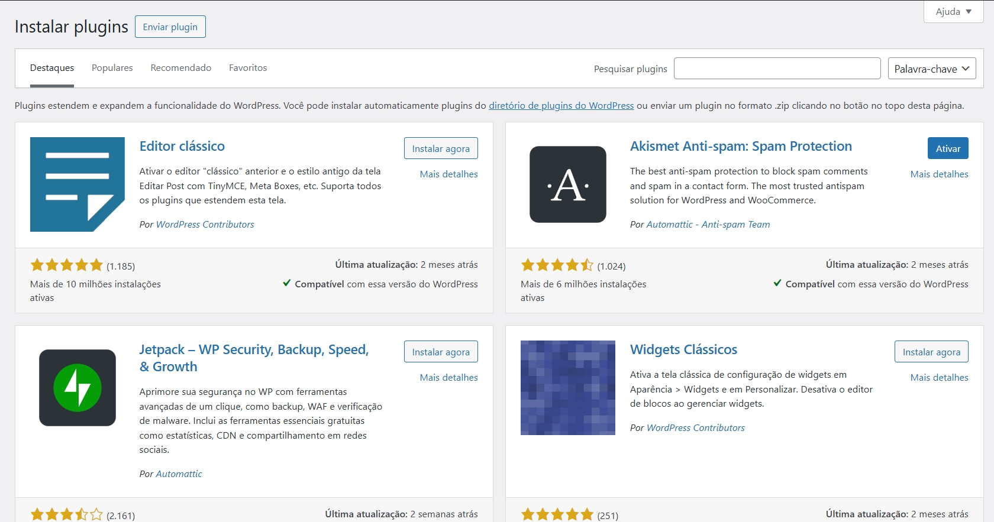Install the Widgets Clássicos plugin
Image resolution: width=994 pixels, height=522 pixels.
click(x=931, y=352)
